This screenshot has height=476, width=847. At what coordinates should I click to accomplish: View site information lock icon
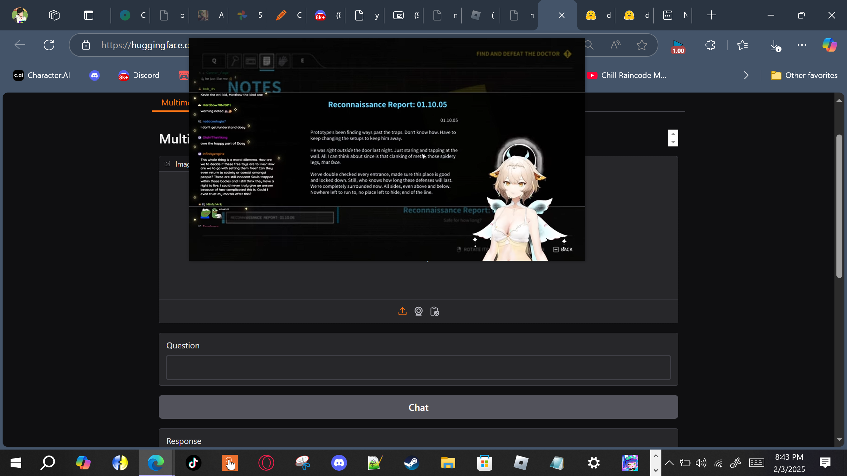[86, 45]
